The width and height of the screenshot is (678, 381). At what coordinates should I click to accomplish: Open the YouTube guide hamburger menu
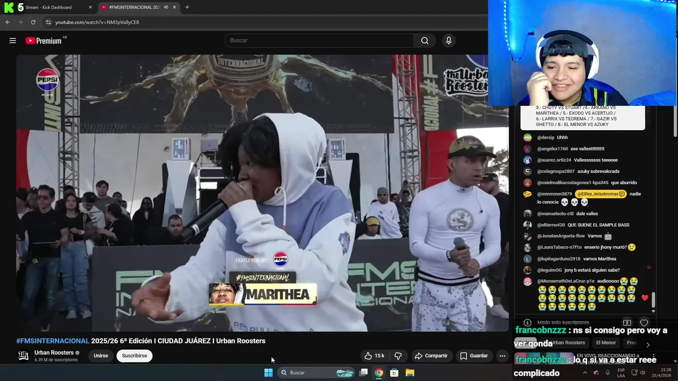(x=13, y=41)
